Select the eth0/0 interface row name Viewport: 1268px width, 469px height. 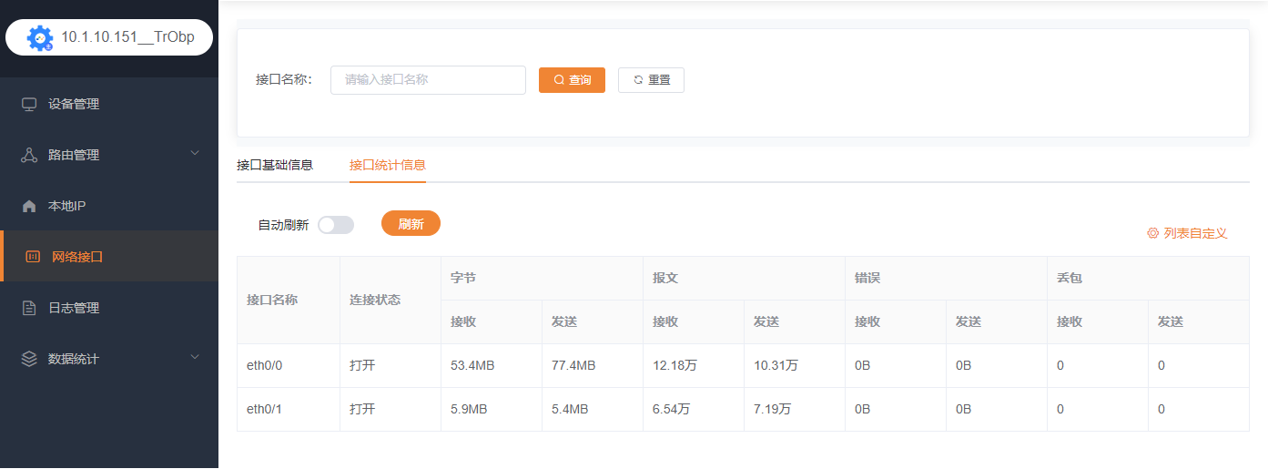[x=266, y=365]
